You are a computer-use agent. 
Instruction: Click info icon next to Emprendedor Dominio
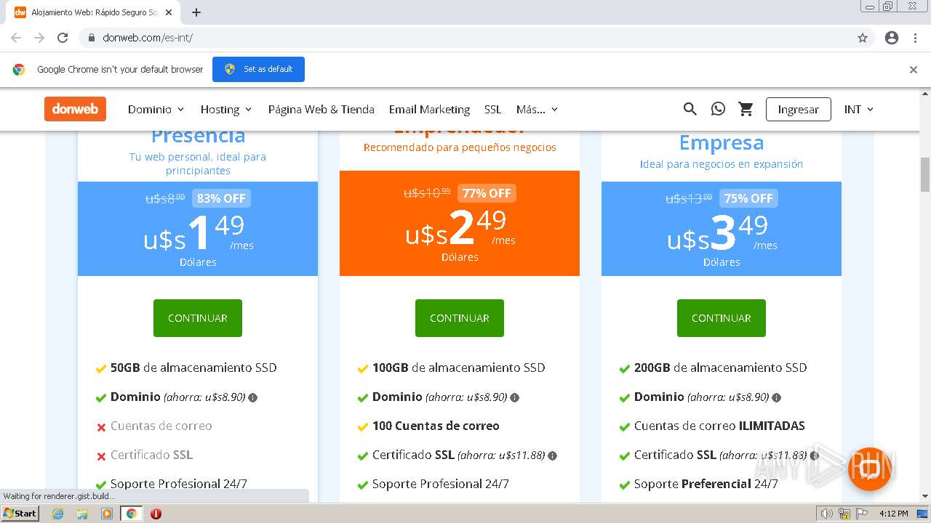click(514, 397)
